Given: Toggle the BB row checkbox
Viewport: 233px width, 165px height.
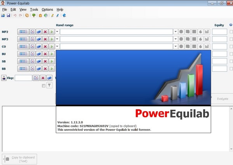Looking at the screenshot, I should tap(231, 68).
